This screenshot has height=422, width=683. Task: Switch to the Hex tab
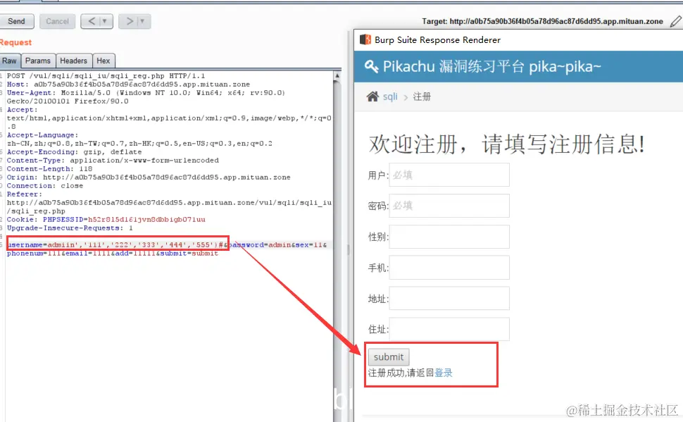point(104,61)
